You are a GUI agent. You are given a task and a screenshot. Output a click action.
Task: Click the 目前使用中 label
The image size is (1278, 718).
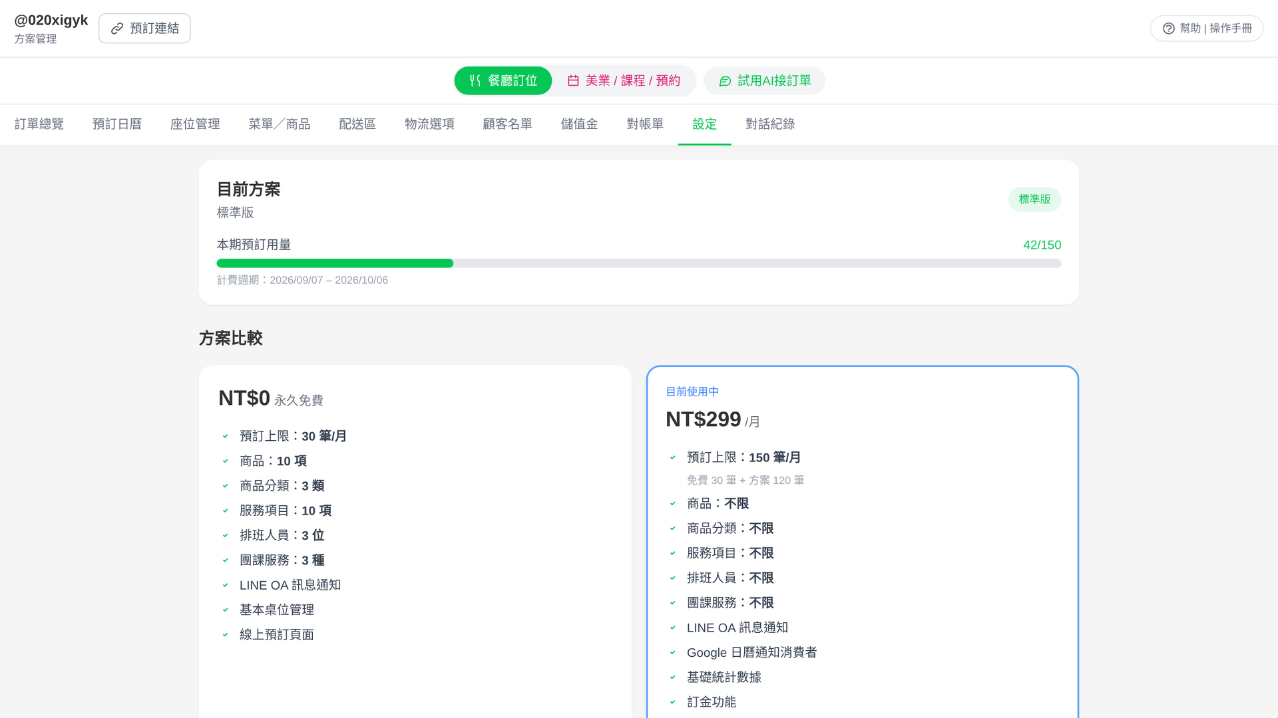[692, 392]
